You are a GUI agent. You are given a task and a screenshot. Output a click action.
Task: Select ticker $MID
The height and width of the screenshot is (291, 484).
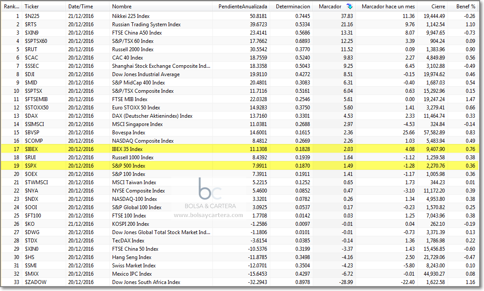(x=31, y=83)
